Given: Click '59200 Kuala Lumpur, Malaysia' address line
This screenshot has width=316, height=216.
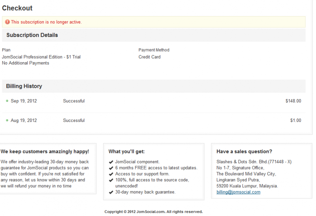Looking at the screenshot, I should tap(247, 186).
